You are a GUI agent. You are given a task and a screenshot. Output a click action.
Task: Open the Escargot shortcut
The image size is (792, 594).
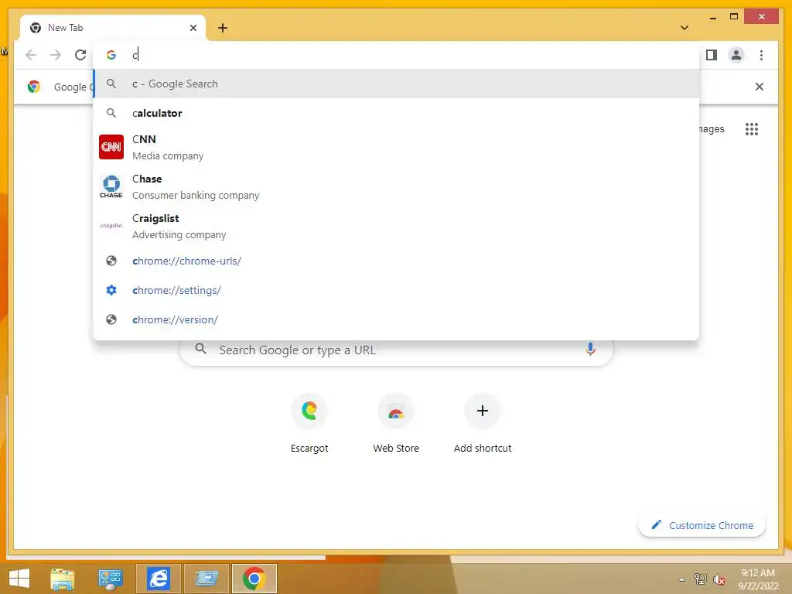pos(309,423)
